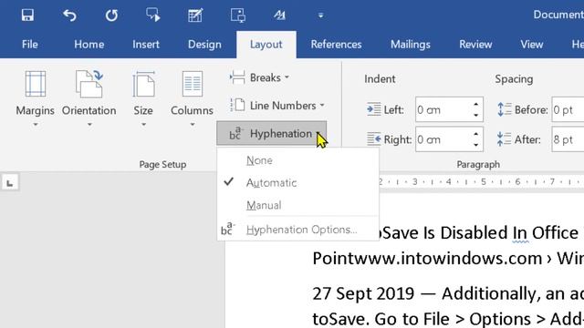The height and width of the screenshot is (328, 584).
Task: Increase Left indent with up arrow
Action: coord(476,105)
